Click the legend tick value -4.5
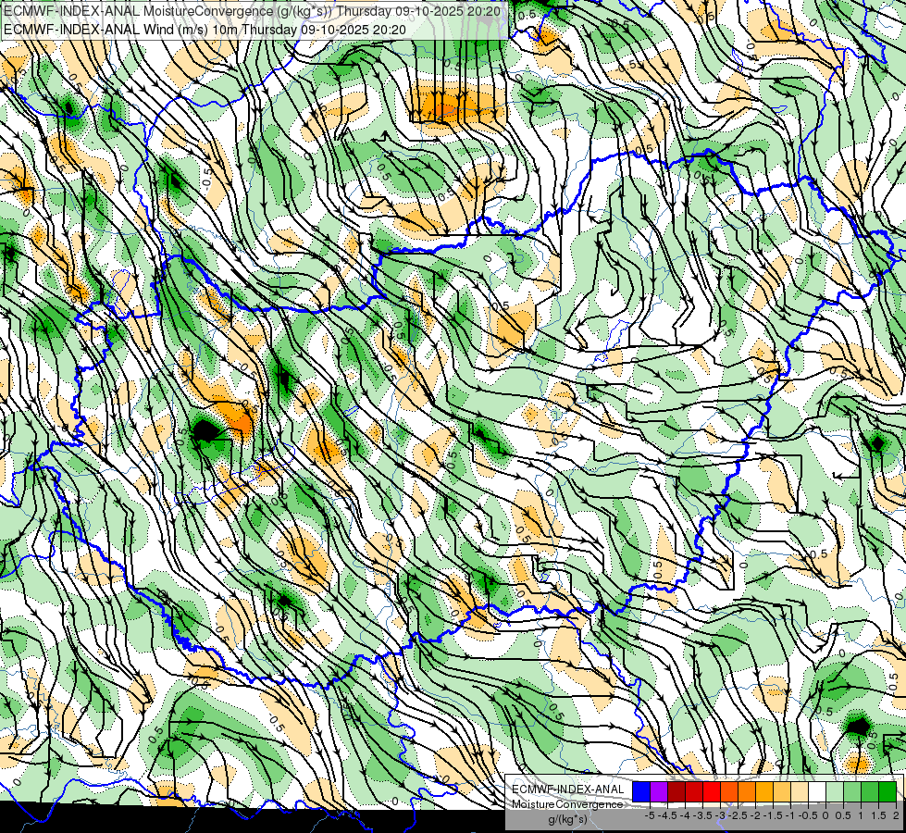This screenshot has height=833, width=906. coord(667,815)
